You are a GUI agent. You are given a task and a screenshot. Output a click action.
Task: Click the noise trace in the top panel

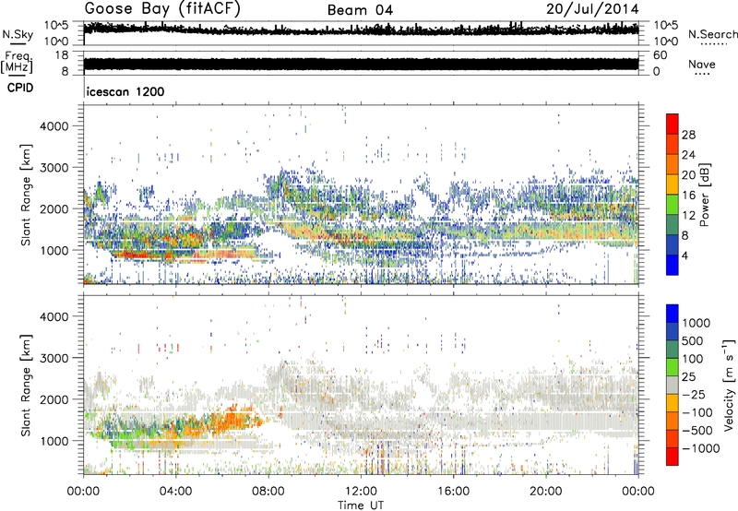click(362, 30)
